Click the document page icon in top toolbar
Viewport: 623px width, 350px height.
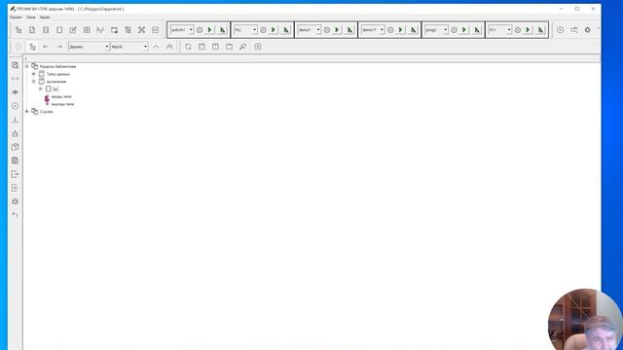pos(32,30)
